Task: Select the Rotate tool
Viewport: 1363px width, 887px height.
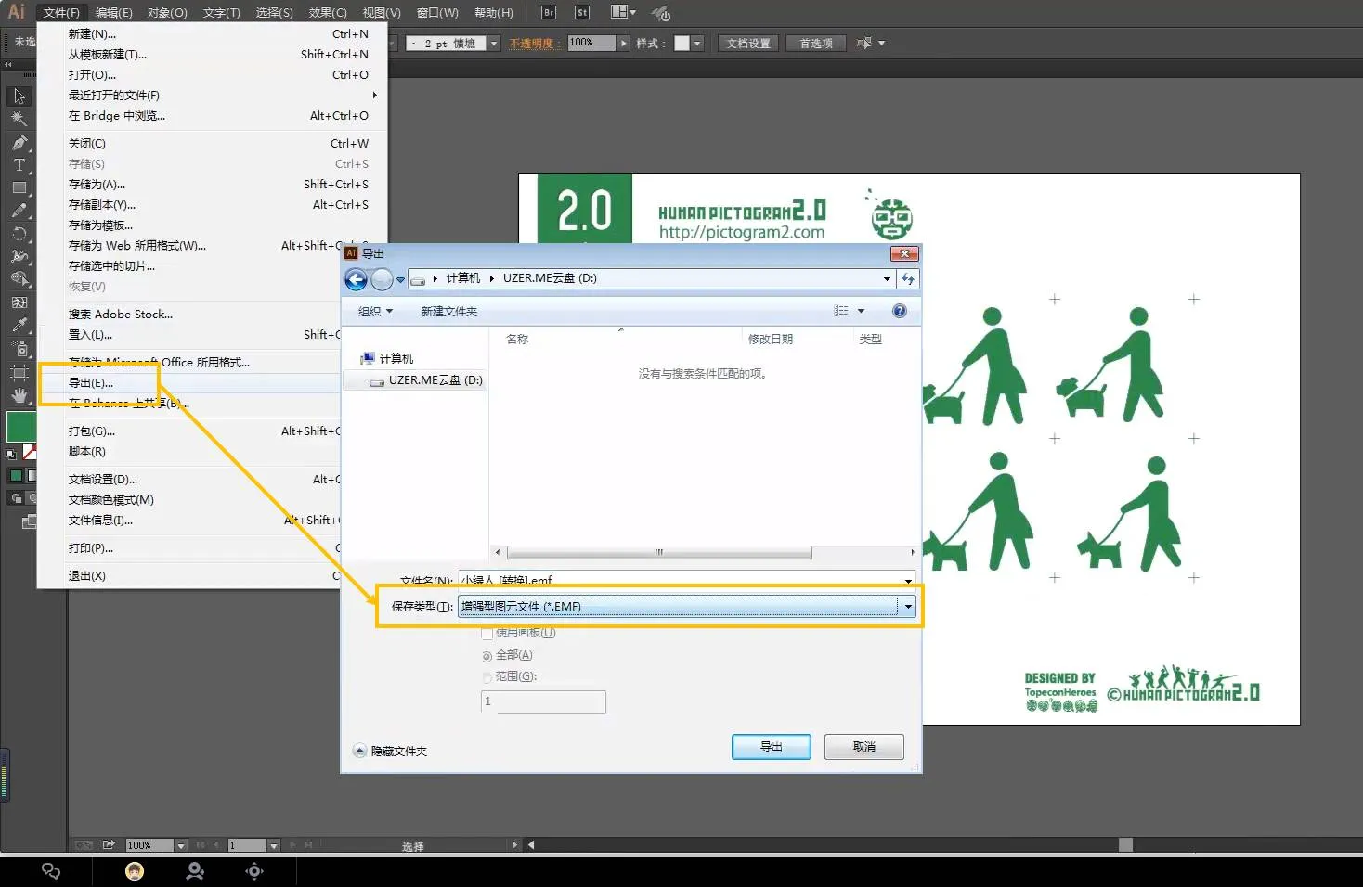Action: coord(19,234)
